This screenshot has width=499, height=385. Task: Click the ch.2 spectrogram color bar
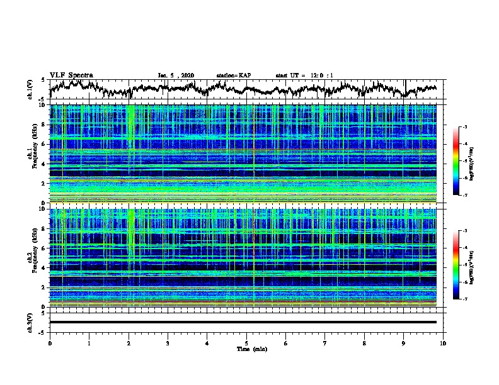coord(456,265)
